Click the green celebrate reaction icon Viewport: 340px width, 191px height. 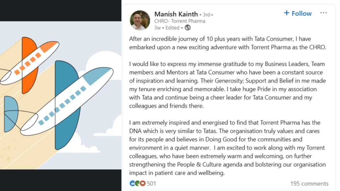click(x=137, y=183)
